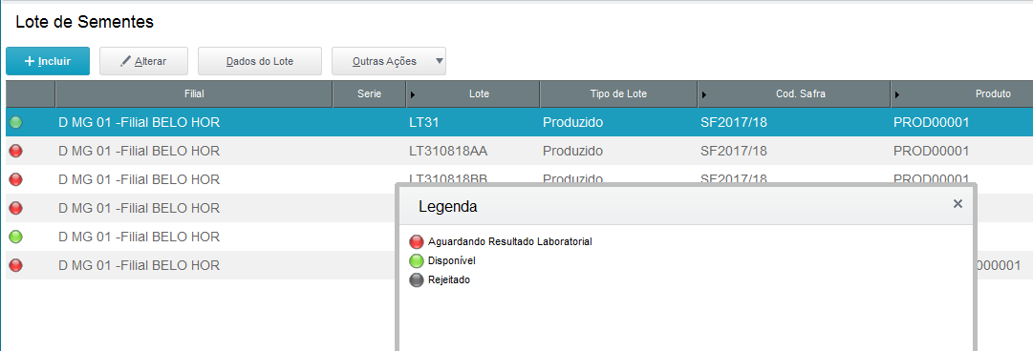Click the Alterar button
1033x351 pixels.
[x=143, y=61]
